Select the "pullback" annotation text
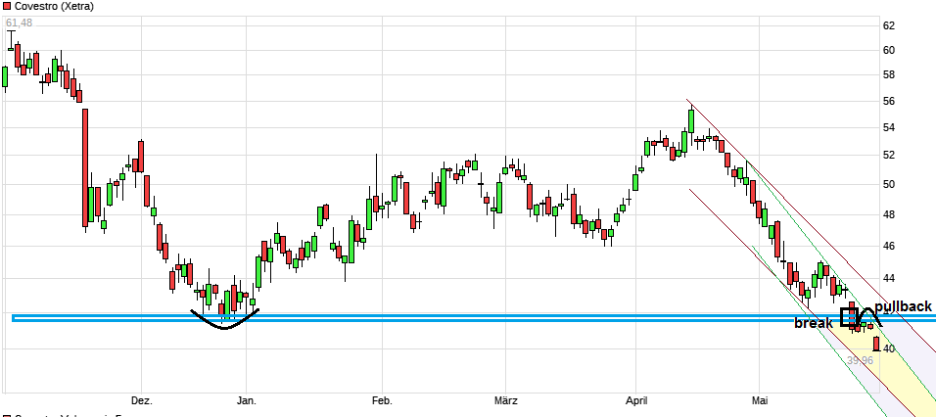The image size is (936, 417). tap(903, 306)
